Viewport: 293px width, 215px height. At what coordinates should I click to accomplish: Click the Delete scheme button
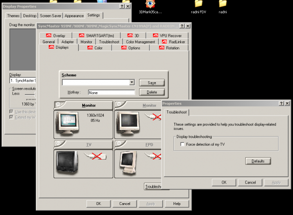pos(152,92)
